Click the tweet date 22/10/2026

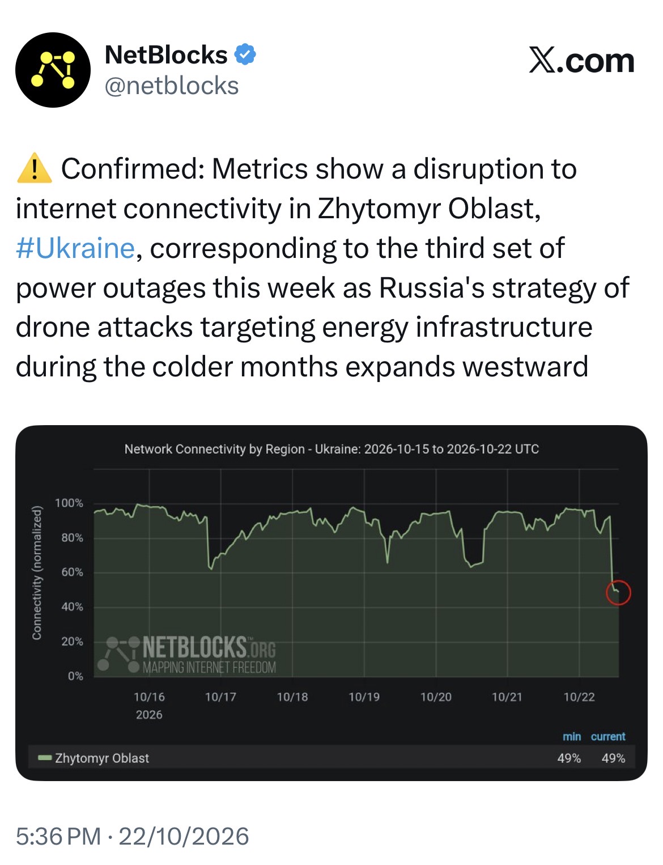[184, 836]
